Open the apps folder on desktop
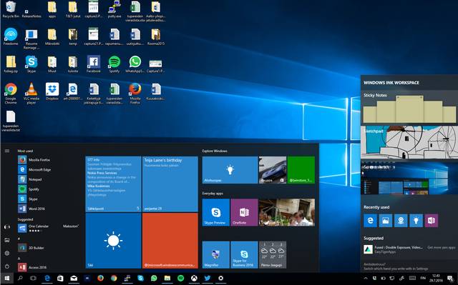458x285 pixels. coord(52,9)
